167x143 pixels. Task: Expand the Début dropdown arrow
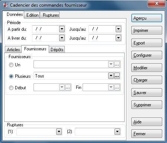coord(62,87)
